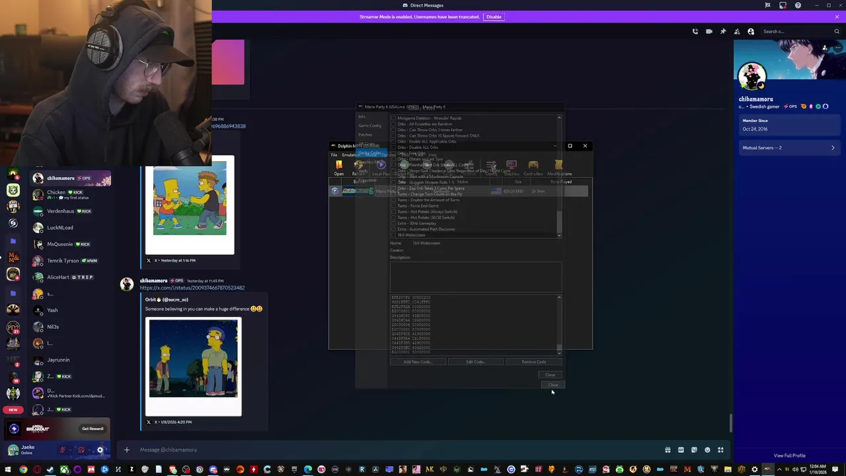Open the gift icon in message bar
Image resolution: width=846 pixels, height=476 pixels.
click(668, 450)
